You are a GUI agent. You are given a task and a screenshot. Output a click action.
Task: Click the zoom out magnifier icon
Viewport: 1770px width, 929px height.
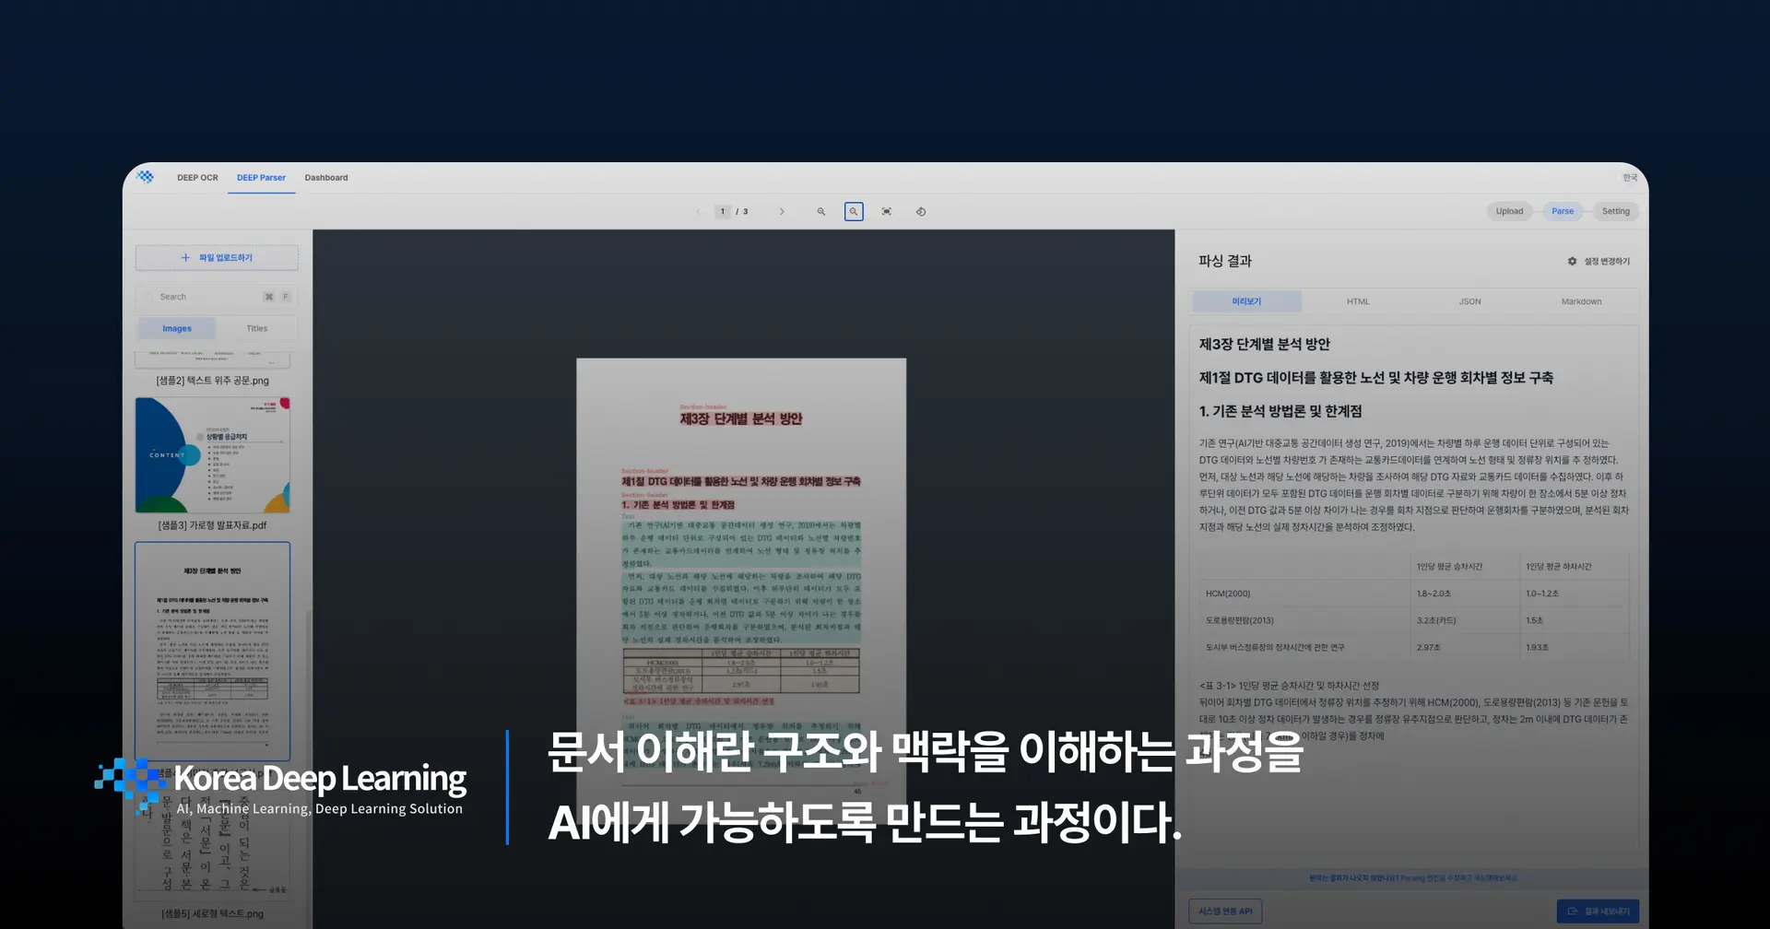(x=821, y=212)
